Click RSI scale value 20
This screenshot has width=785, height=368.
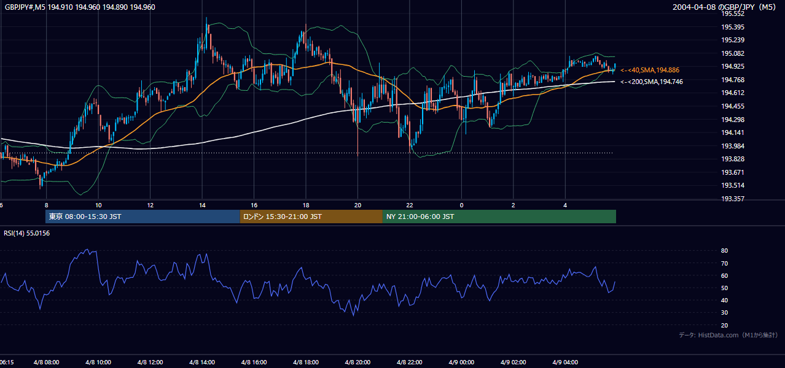[725, 325]
